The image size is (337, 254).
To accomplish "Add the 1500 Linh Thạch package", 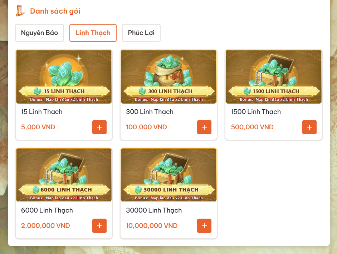I will click(x=309, y=127).
